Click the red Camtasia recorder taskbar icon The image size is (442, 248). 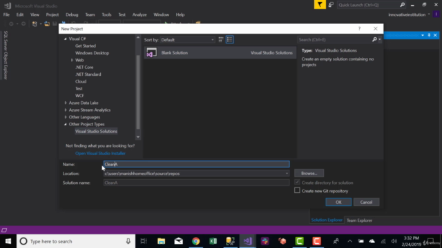[316, 241]
